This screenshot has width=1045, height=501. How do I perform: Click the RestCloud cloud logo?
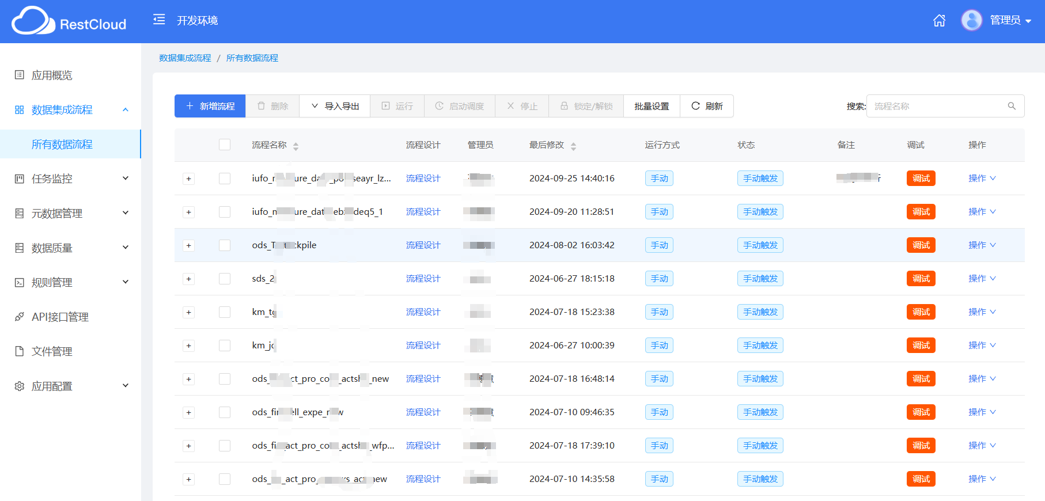(33, 21)
